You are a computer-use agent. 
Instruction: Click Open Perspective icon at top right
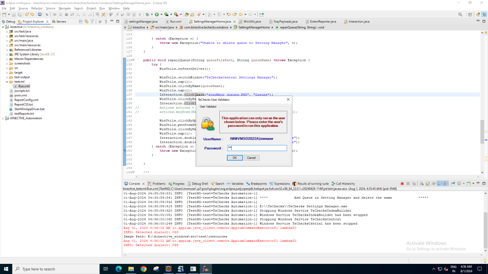(x=470, y=14)
